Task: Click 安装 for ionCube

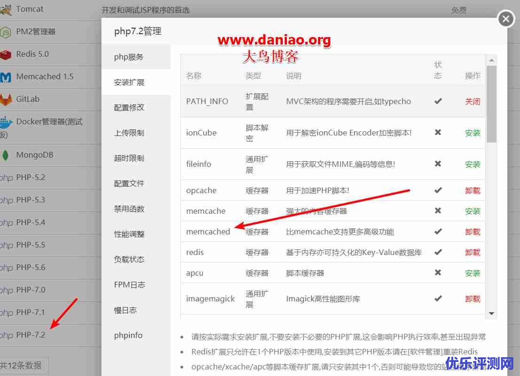Action: pyautogui.click(x=472, y=133)
